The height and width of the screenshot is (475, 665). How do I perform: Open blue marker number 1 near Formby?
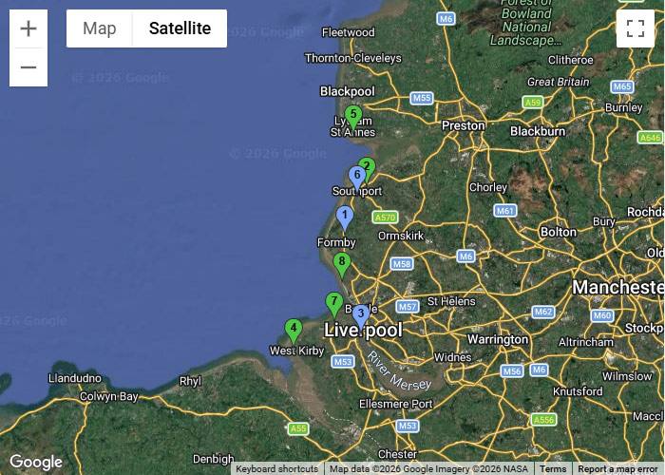pyautogui.click(x=345, y=218)
